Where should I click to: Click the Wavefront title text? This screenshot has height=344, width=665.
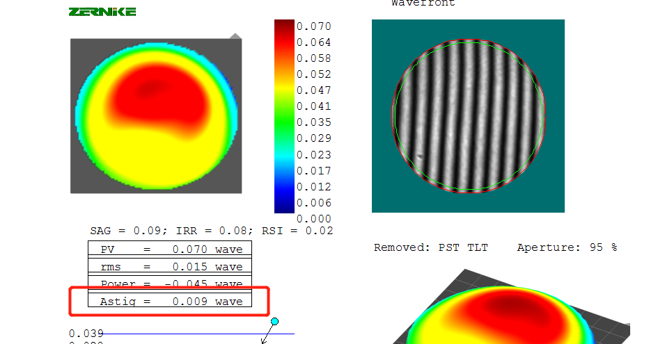coord(423,3)
